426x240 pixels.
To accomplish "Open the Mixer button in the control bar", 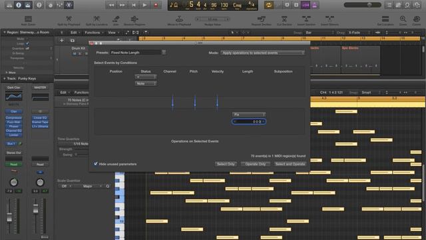I will tap(59, 5).
